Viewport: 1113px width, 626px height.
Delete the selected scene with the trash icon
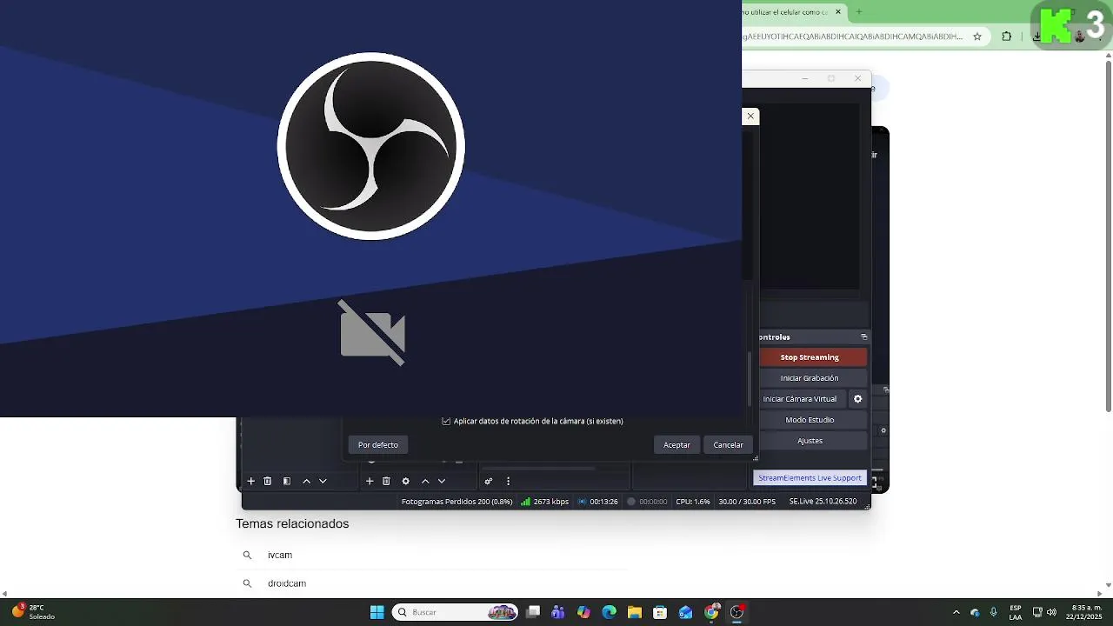pos(268,481)
